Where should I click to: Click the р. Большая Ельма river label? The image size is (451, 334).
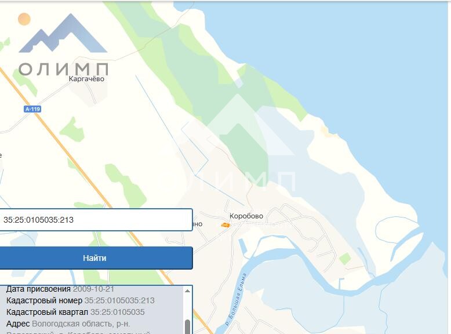(235, 299)
